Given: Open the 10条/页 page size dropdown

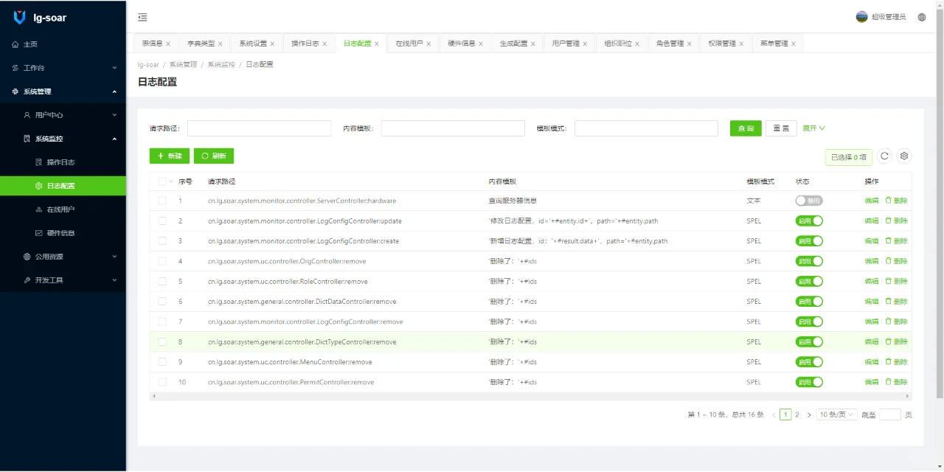Looking at the screenshot, I should tap(836, 414).
